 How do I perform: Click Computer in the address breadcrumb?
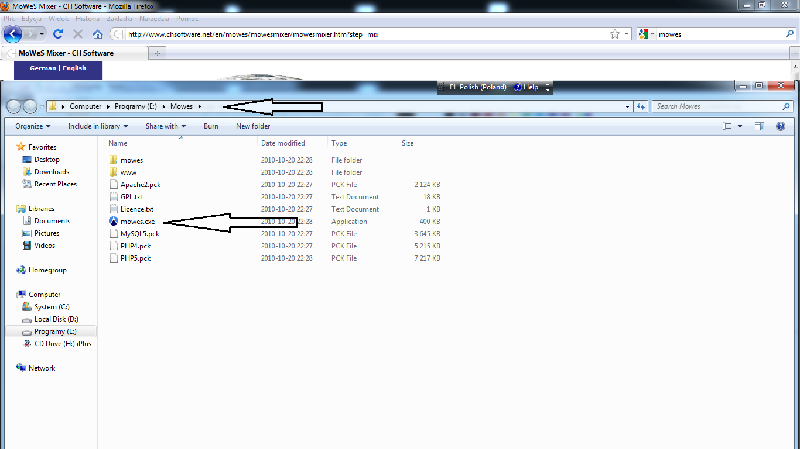[86, 106]
